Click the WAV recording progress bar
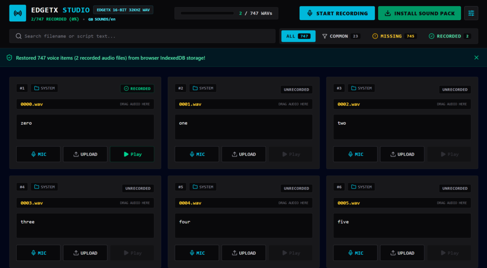487x268 pixels. [x=207, y=13]
